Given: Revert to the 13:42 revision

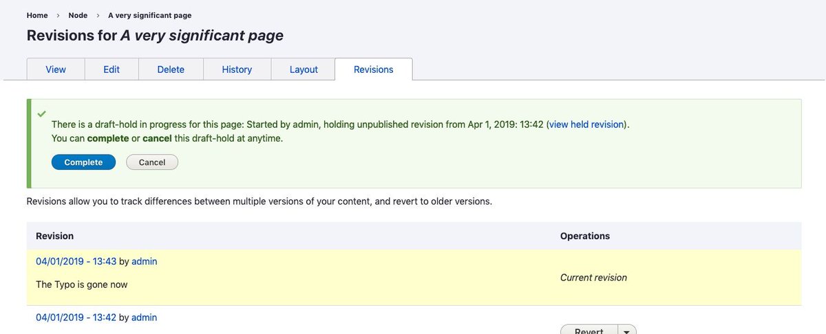Looking at the screenshot, I should pyautogui.click(x=590, y=331).
